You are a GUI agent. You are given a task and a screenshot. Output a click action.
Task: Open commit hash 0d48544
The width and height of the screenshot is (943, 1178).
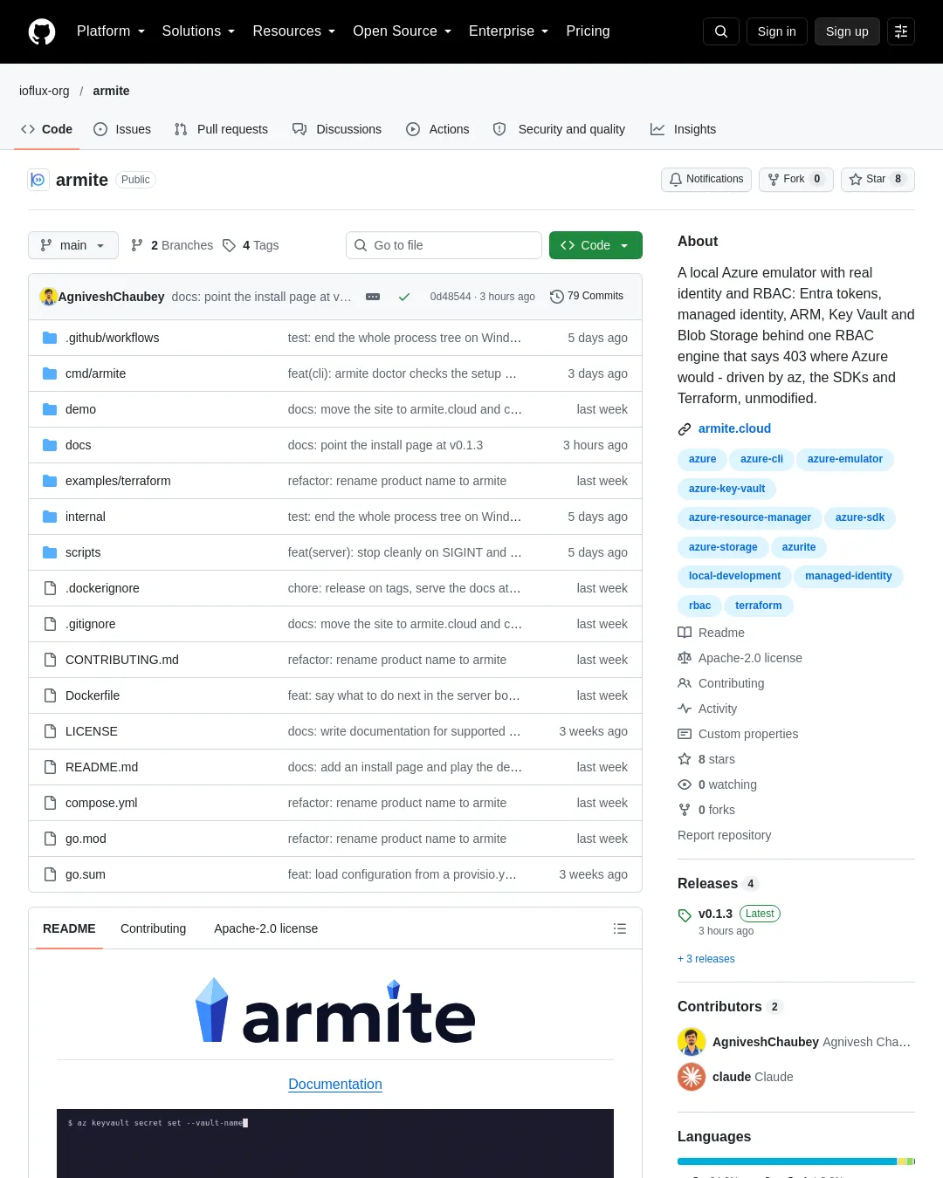click(450, 297)
